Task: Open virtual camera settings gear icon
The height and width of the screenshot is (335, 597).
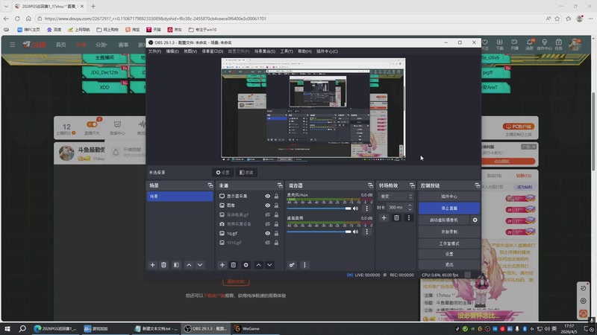Action: (x=475, y=220)
